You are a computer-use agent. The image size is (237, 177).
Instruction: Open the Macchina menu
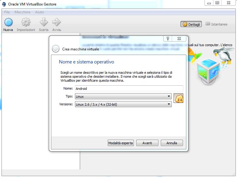click(x=22, y=12)
